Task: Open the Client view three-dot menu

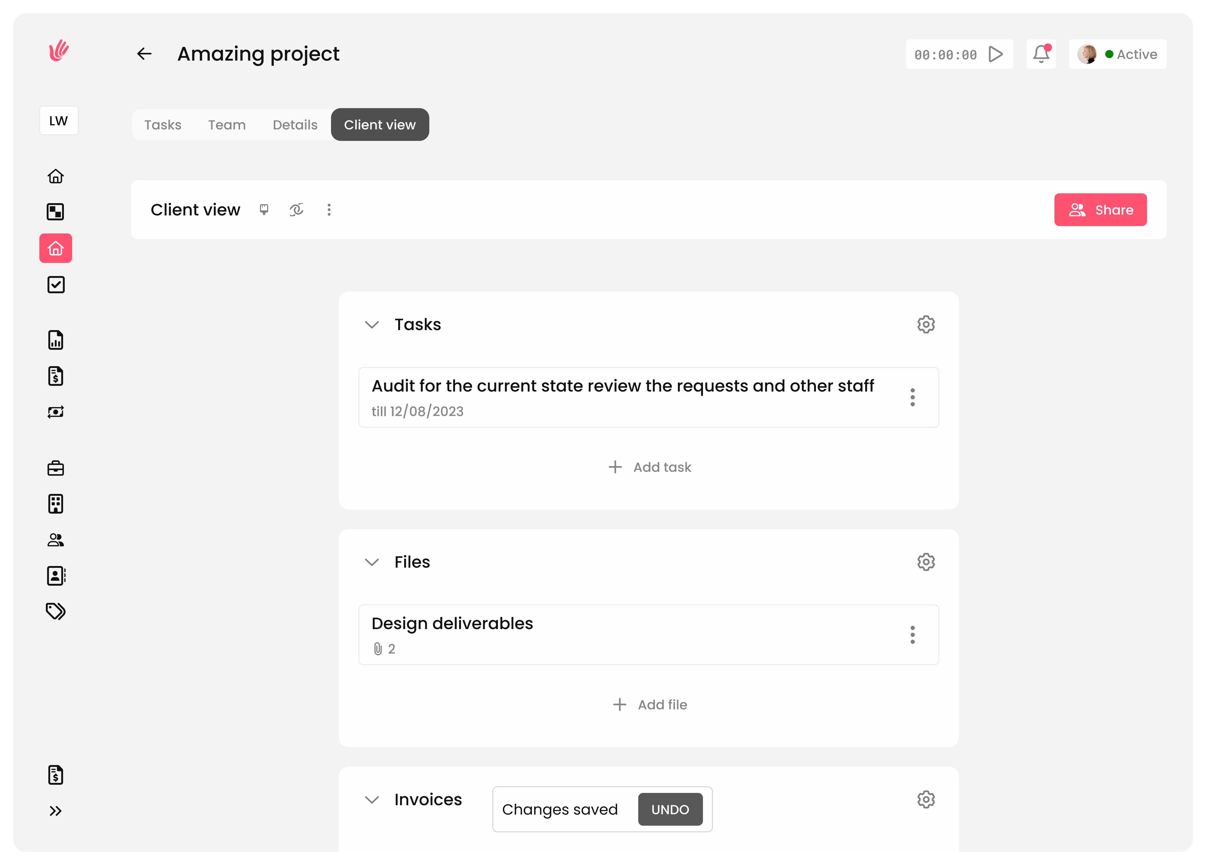Action: tap(329, 209)
